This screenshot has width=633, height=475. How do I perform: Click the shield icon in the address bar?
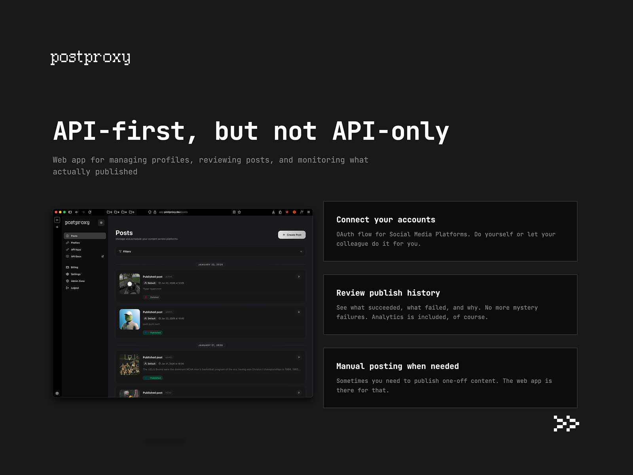point(150,212)
